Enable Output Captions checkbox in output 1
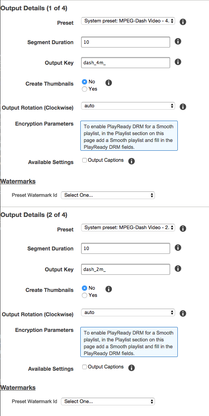209x416 pixels. (x=85, y=160)
